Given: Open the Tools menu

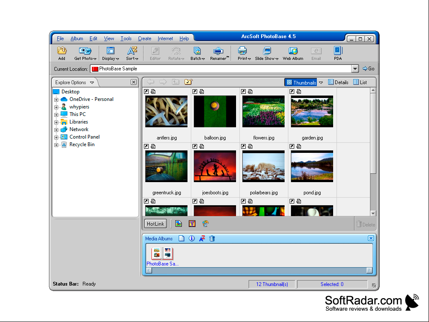Looking at the screenshot, I should coord(126,39).
